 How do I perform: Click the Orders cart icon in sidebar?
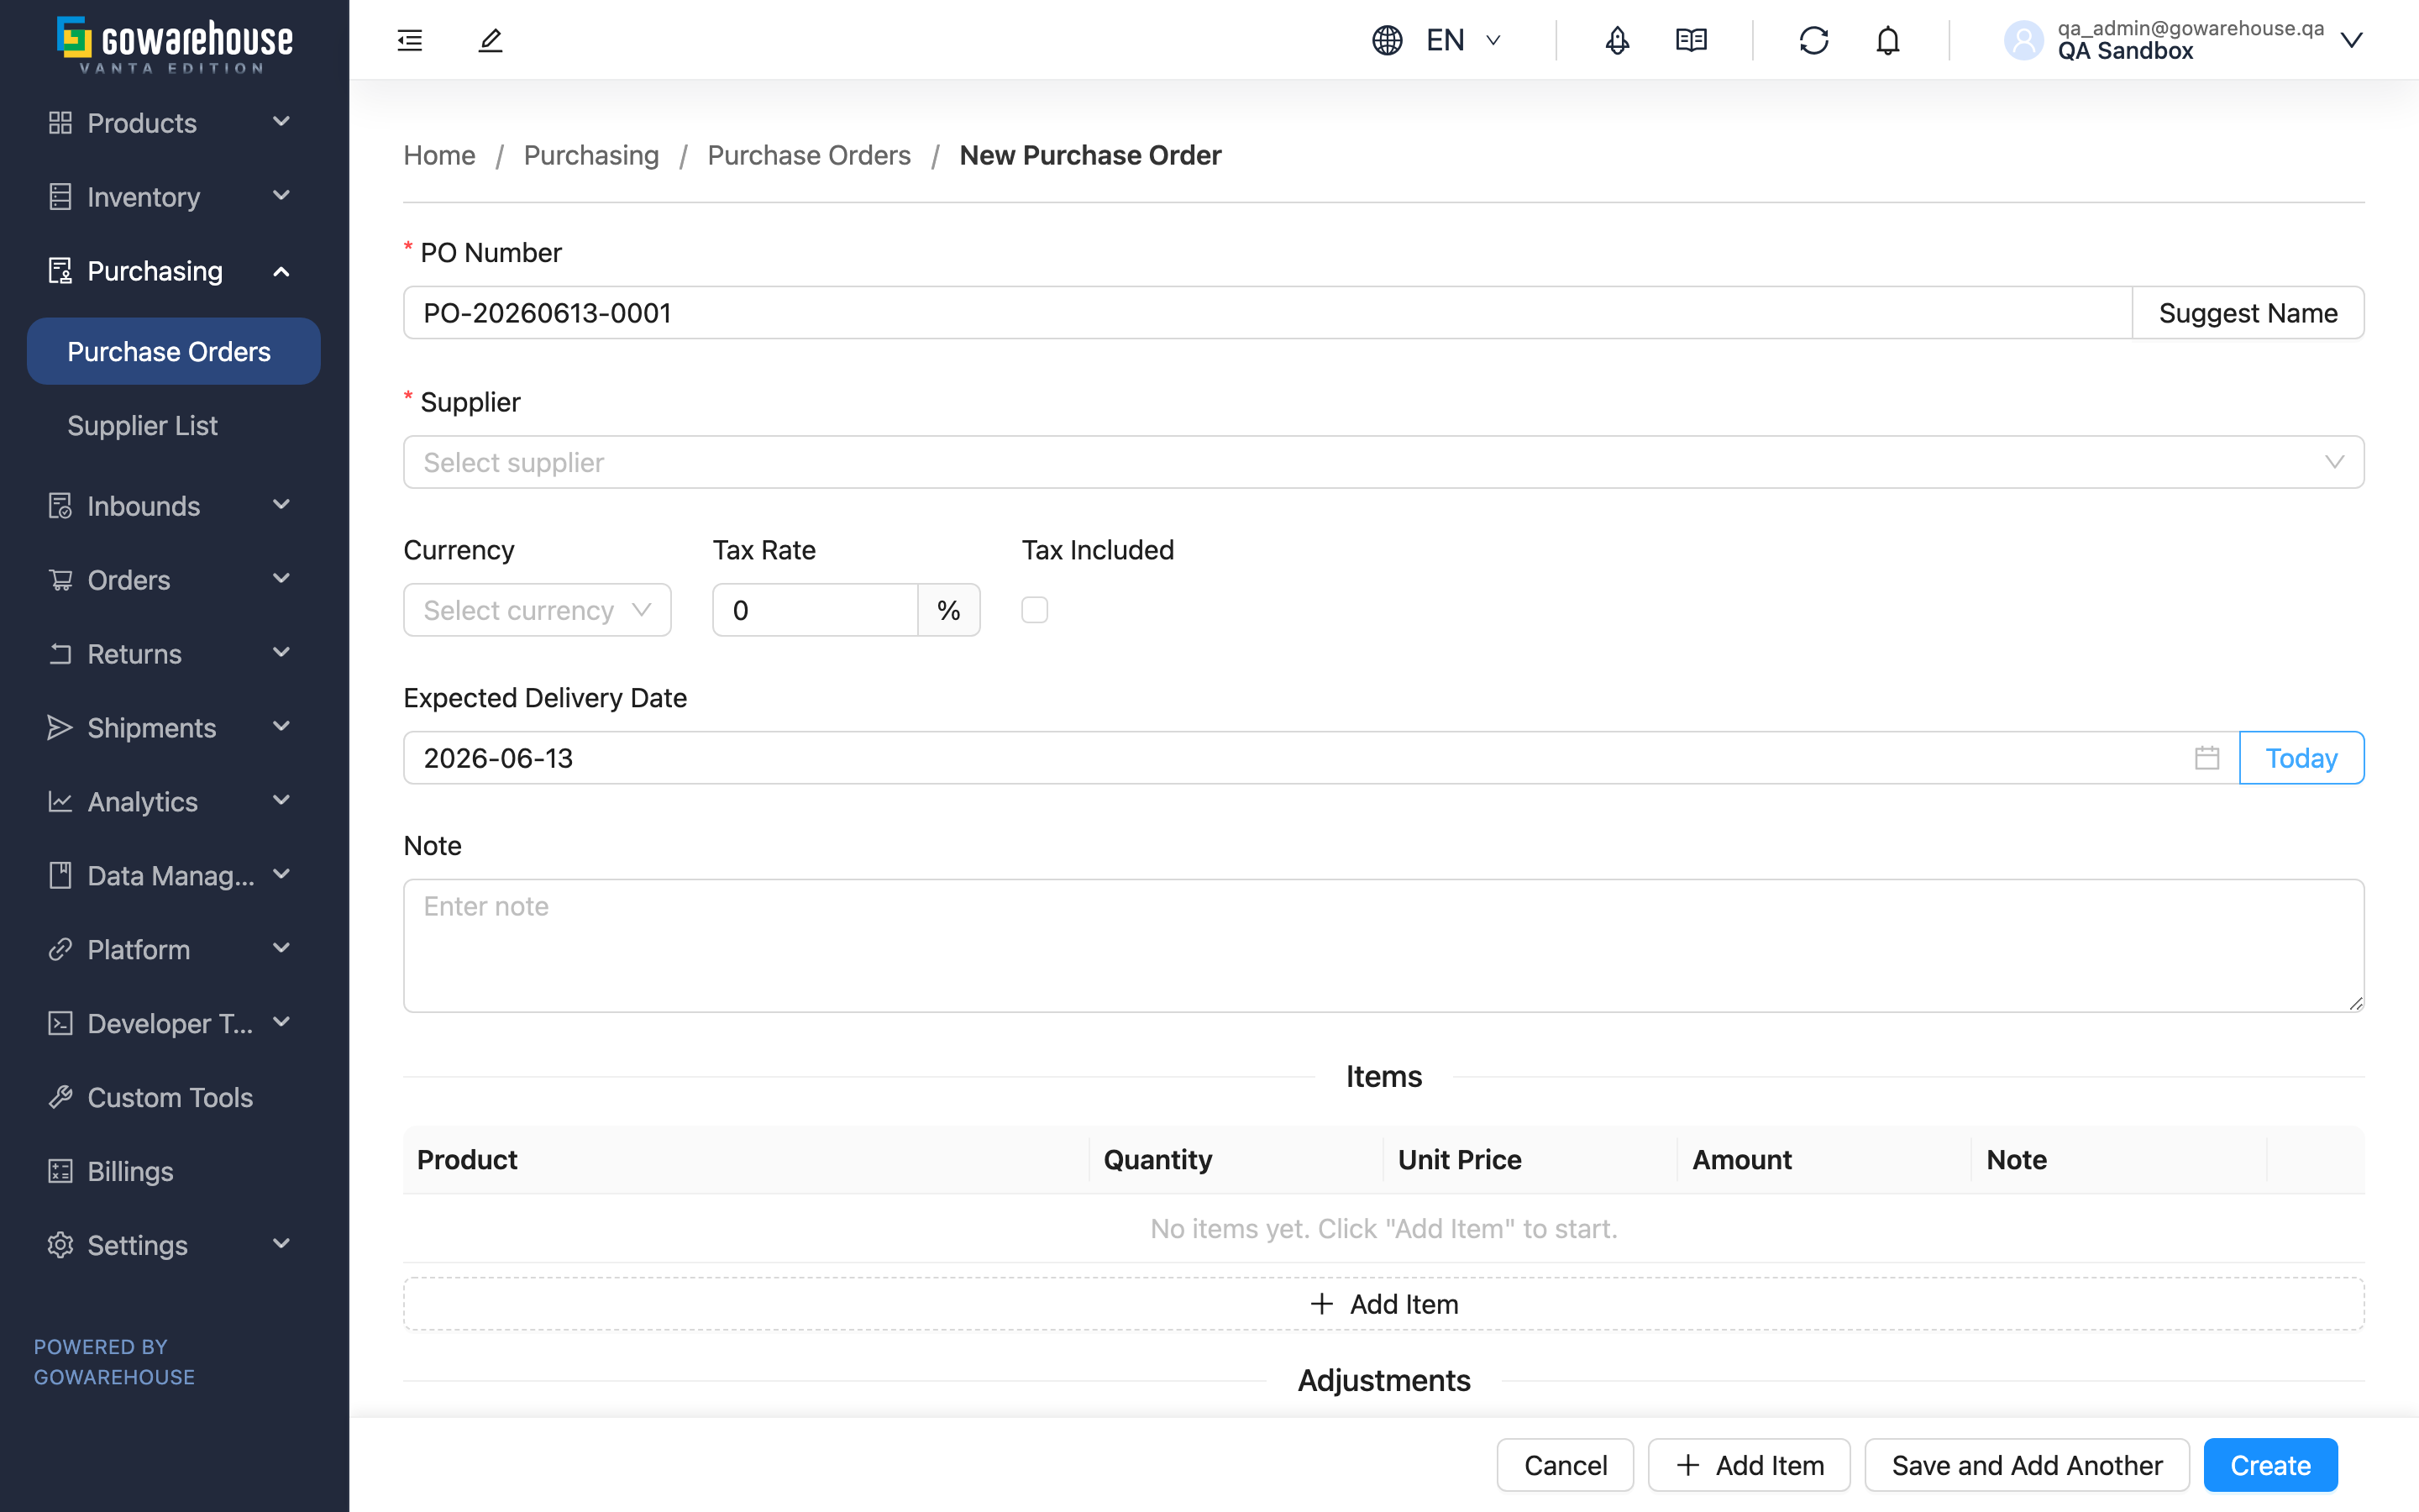[61, 580]
